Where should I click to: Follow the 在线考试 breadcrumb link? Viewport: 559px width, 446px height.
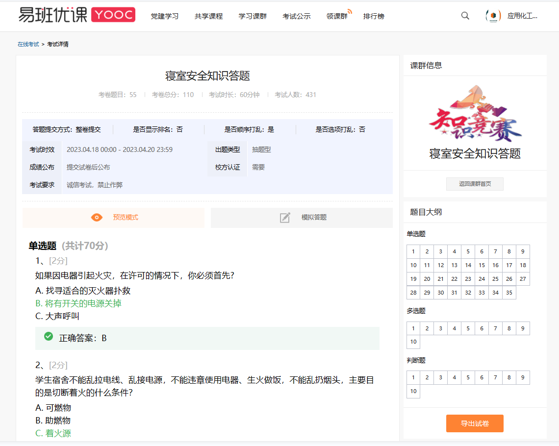28,44
